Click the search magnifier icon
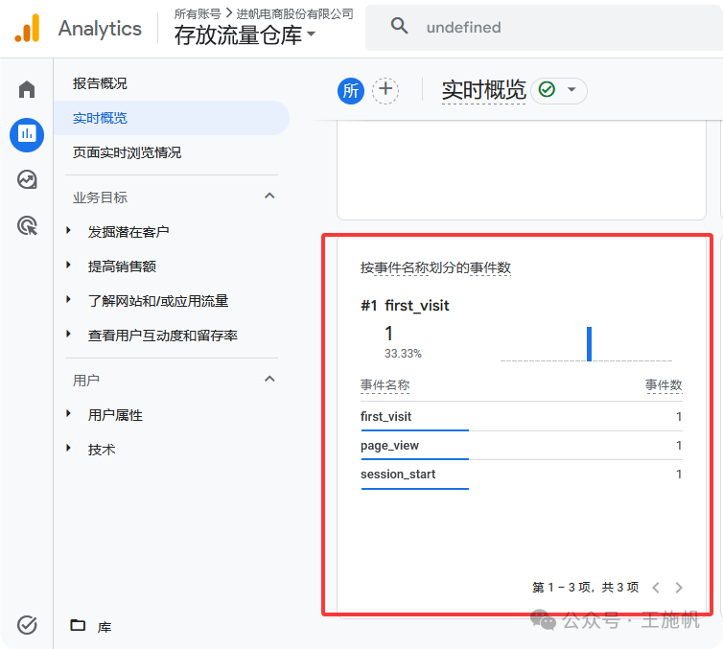The width and height of the screenshot is (723, 649). click(x=399, y=26)
